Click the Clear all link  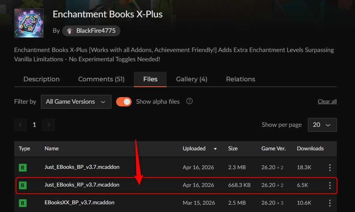tap(327, 102)
